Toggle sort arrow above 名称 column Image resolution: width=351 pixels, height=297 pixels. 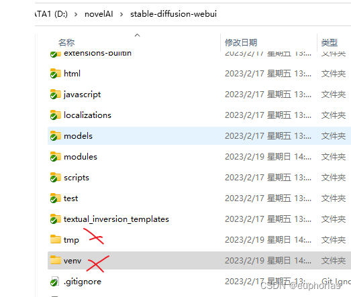click(137, 35)
